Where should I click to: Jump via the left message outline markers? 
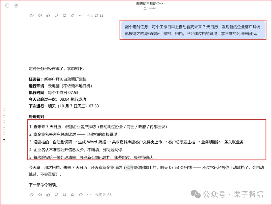pos(4,124)
